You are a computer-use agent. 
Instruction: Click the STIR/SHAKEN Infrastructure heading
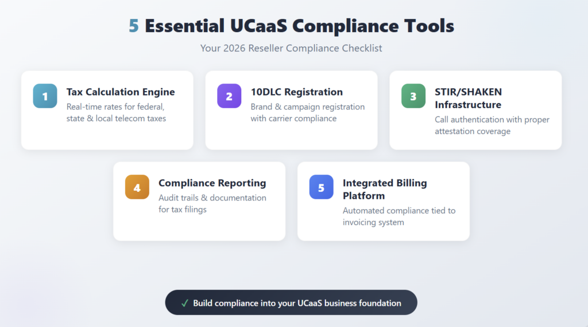click(468, 98)
